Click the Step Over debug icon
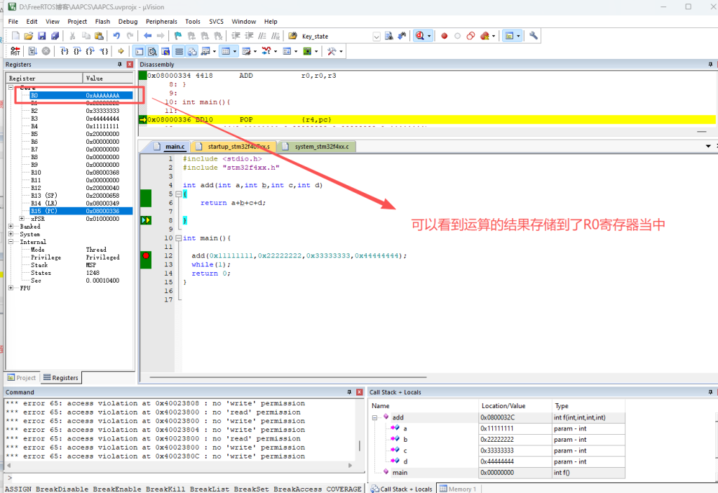This screenshot has height=493, width=718. tap(77, 51)
